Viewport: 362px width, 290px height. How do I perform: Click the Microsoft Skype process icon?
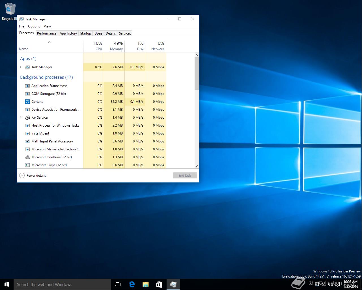[27, 165]
